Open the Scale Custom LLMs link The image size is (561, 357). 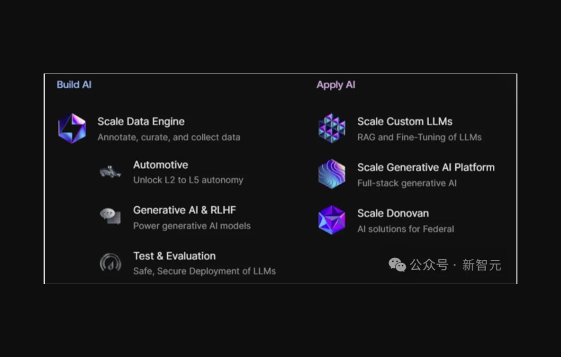pos(405,121)
